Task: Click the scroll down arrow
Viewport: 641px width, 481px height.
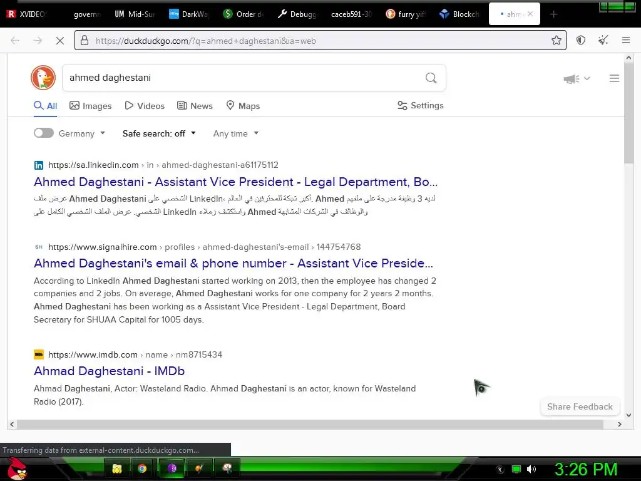Action: point(628,415)
